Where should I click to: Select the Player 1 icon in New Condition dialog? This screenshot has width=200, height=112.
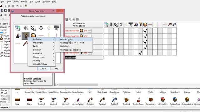click(18, 36)
